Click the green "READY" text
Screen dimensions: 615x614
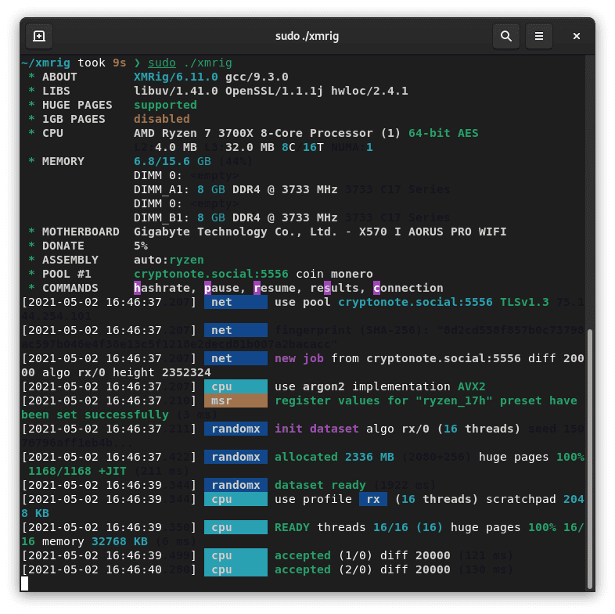coord(292,528)
